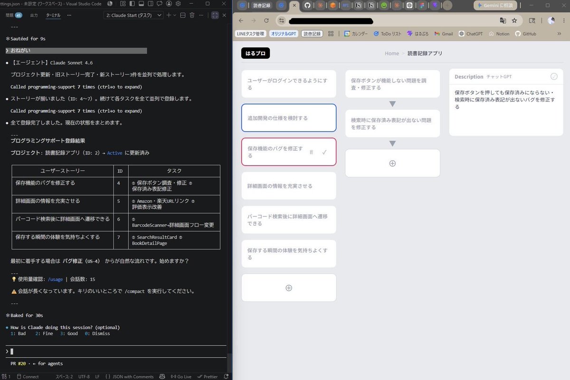Reload the browser page
This screenshot has width=570, height=380.
pos(266,20)
